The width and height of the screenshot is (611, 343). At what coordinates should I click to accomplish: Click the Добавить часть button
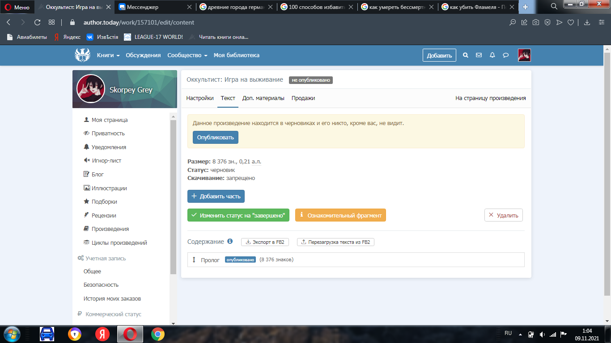pyautogui.click(x=216, y=196)
